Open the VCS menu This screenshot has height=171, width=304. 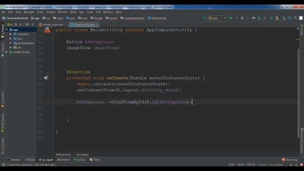point(98,12)
